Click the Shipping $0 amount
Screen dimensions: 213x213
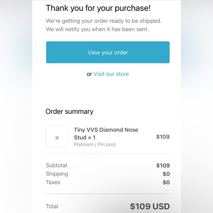pos(166,174)
